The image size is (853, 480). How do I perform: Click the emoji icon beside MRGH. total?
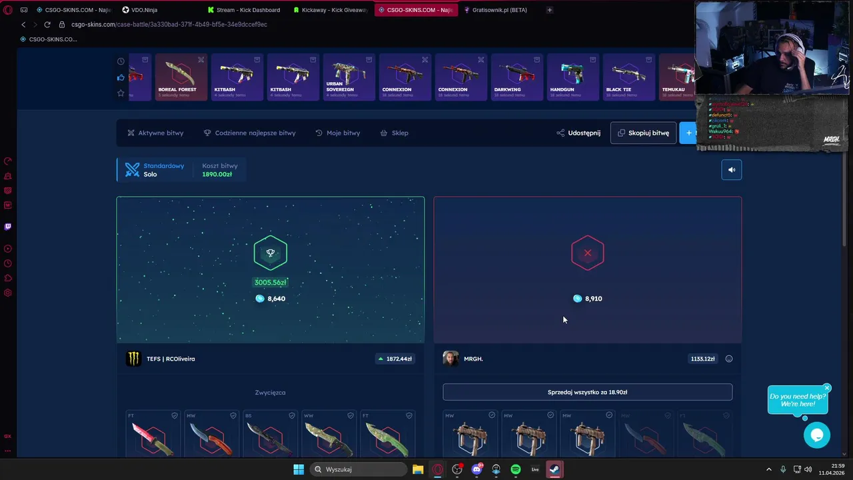click(x=729, y=359)
